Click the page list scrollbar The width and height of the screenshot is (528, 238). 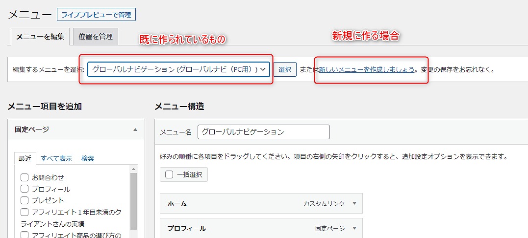(133, 195)
